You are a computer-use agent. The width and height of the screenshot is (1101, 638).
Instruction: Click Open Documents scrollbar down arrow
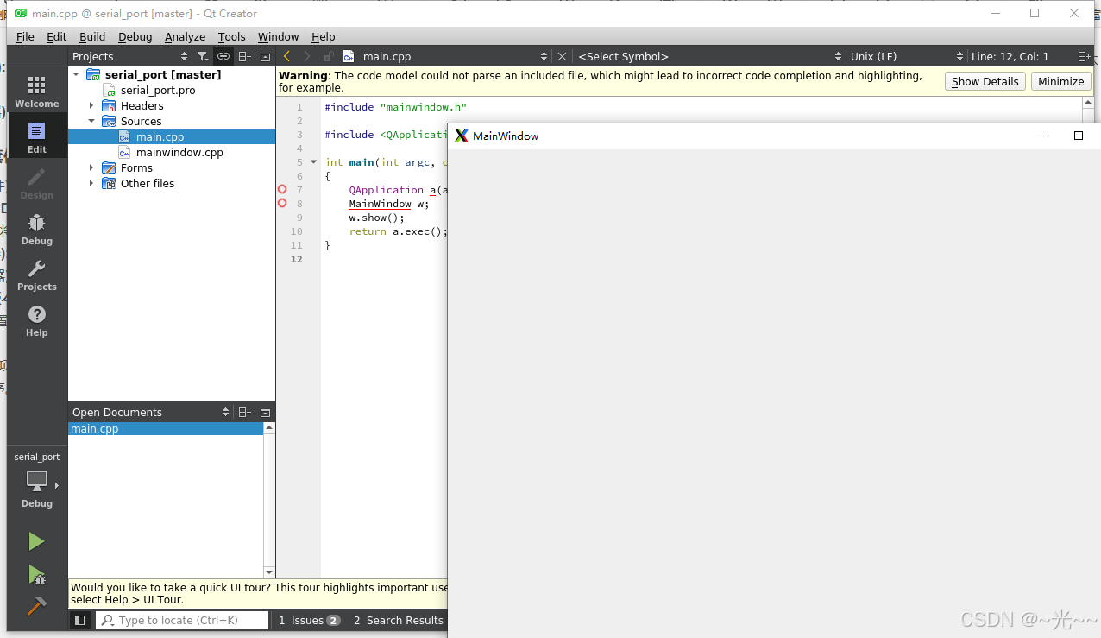tap(269, 572)
